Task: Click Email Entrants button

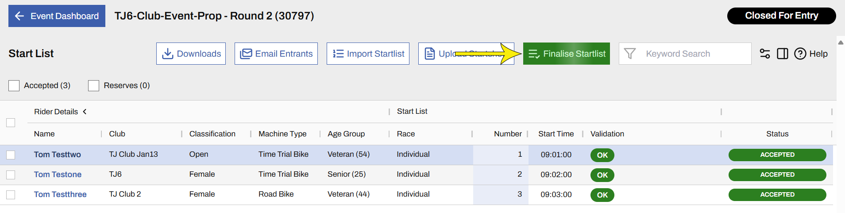Action: pyautogui.click(x=276, y=54)
